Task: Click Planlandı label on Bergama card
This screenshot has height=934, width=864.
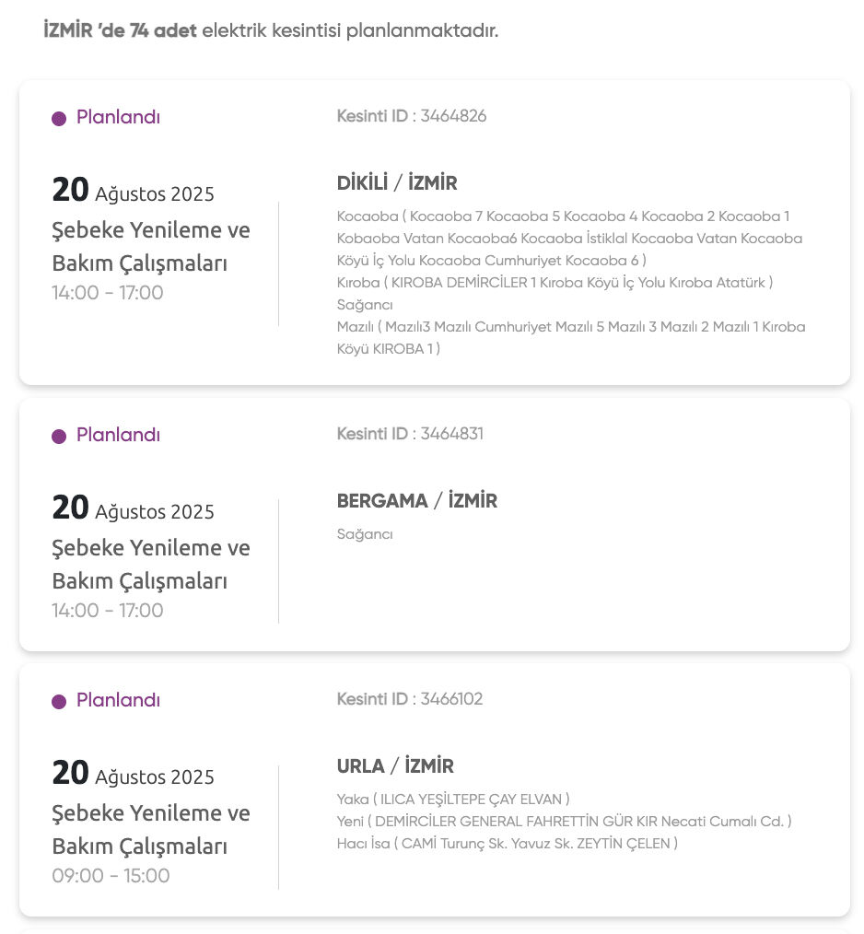Action: tap(118, 436)
